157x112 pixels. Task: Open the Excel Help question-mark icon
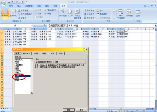145,6
